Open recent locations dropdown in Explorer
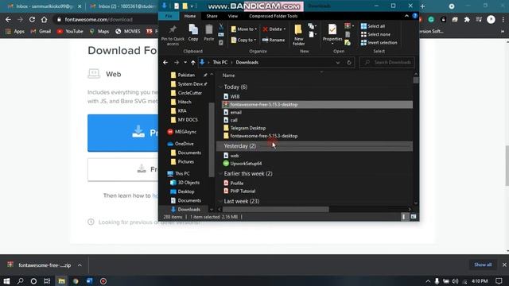 click(185, 62)
